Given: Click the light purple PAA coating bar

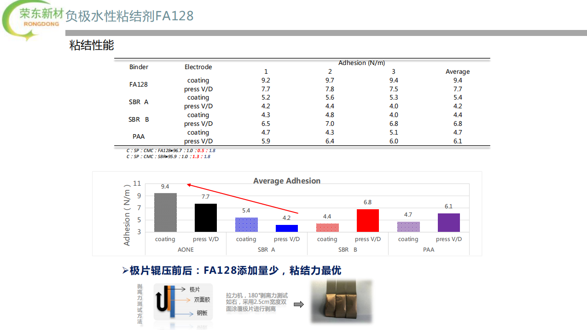Looking at the screenshot, I should click(x=408, y=227).
